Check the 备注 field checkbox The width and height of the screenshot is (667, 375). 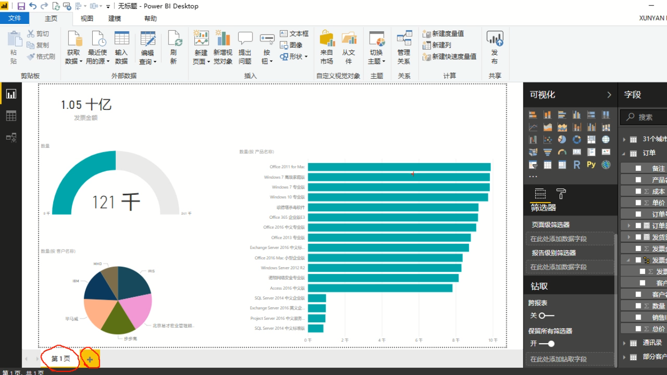point(638,168)
